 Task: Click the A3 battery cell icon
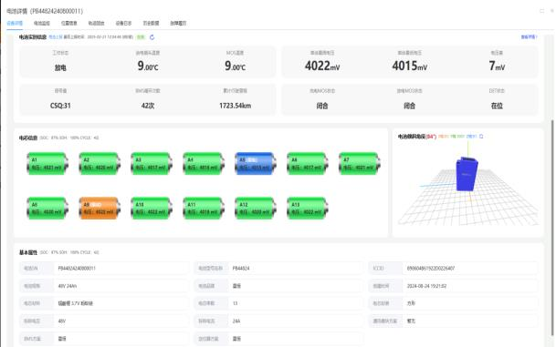click(152, 163)
